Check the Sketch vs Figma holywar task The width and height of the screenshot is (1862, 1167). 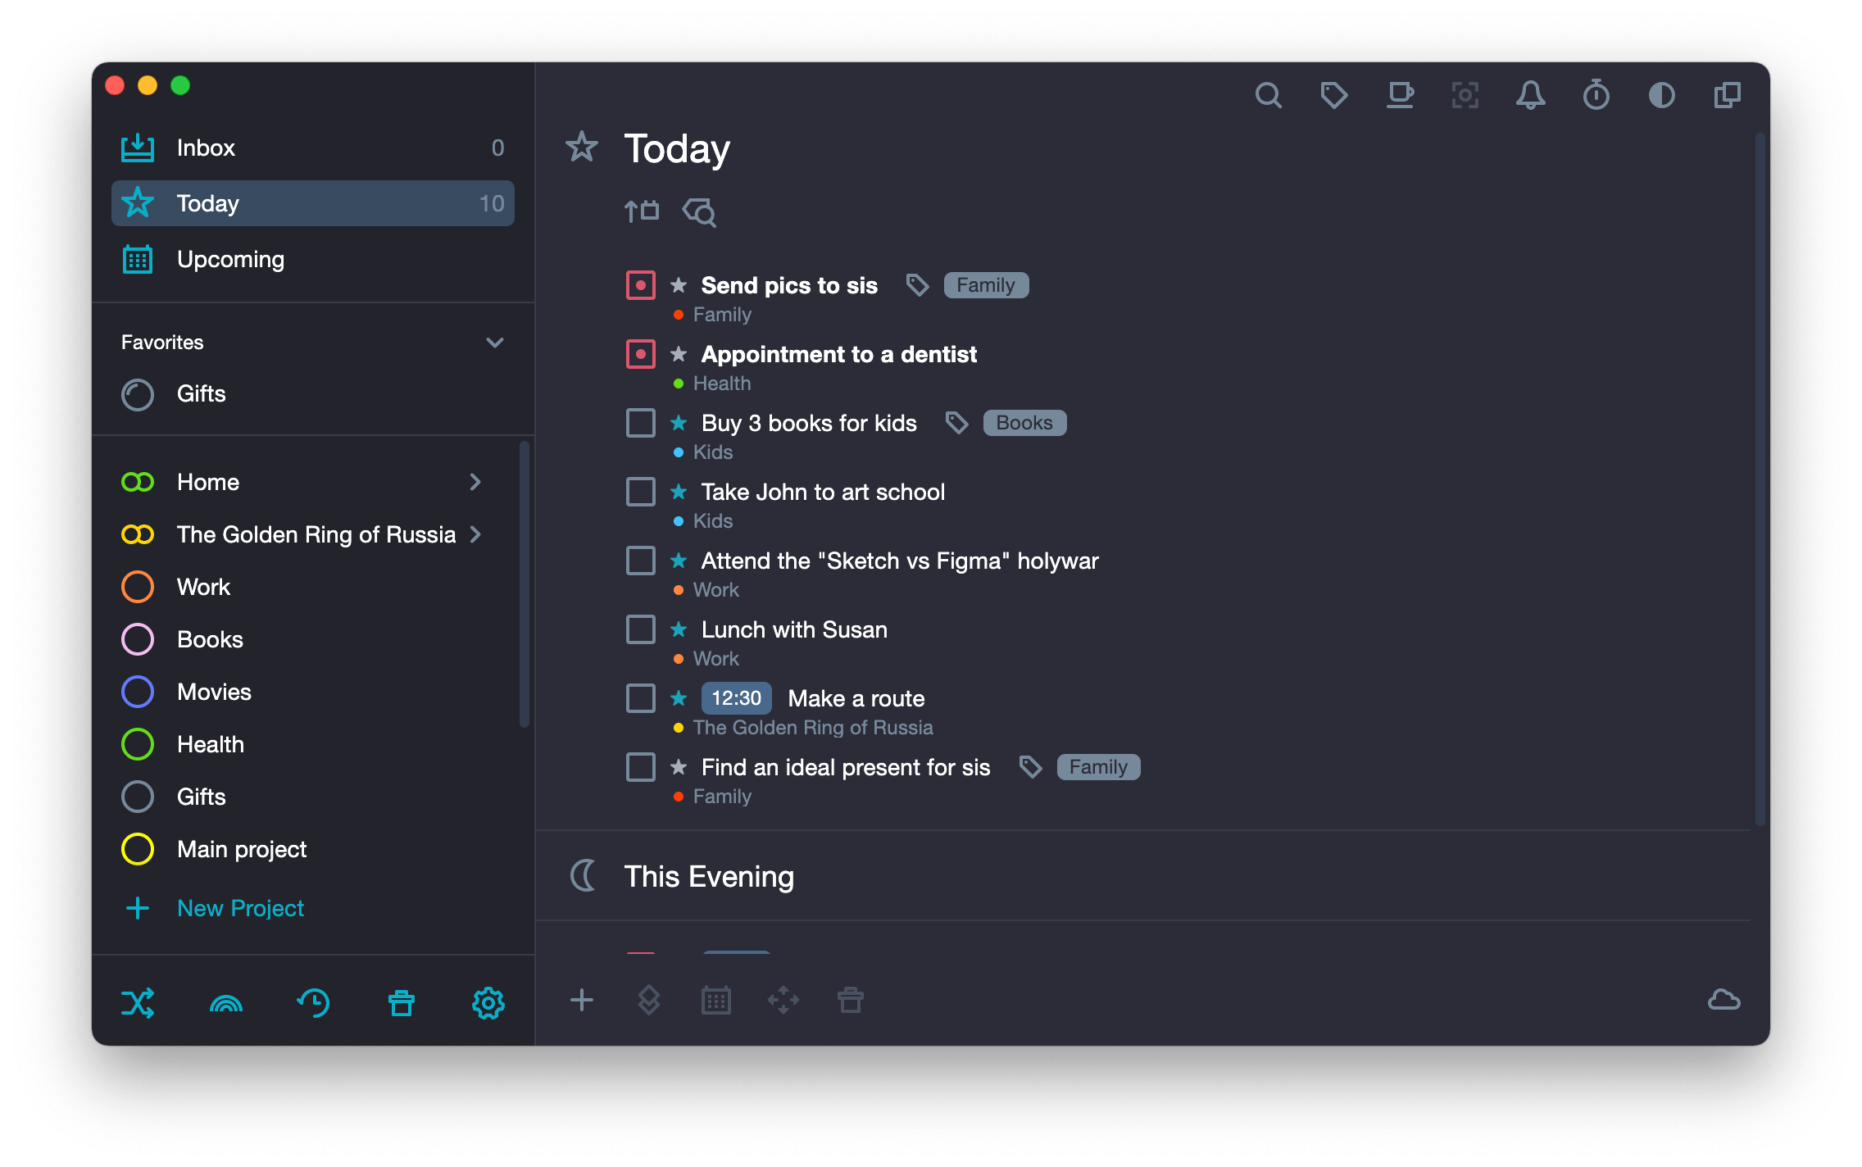click(x=641, y=561)
